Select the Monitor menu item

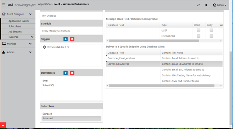click(11, 44)
